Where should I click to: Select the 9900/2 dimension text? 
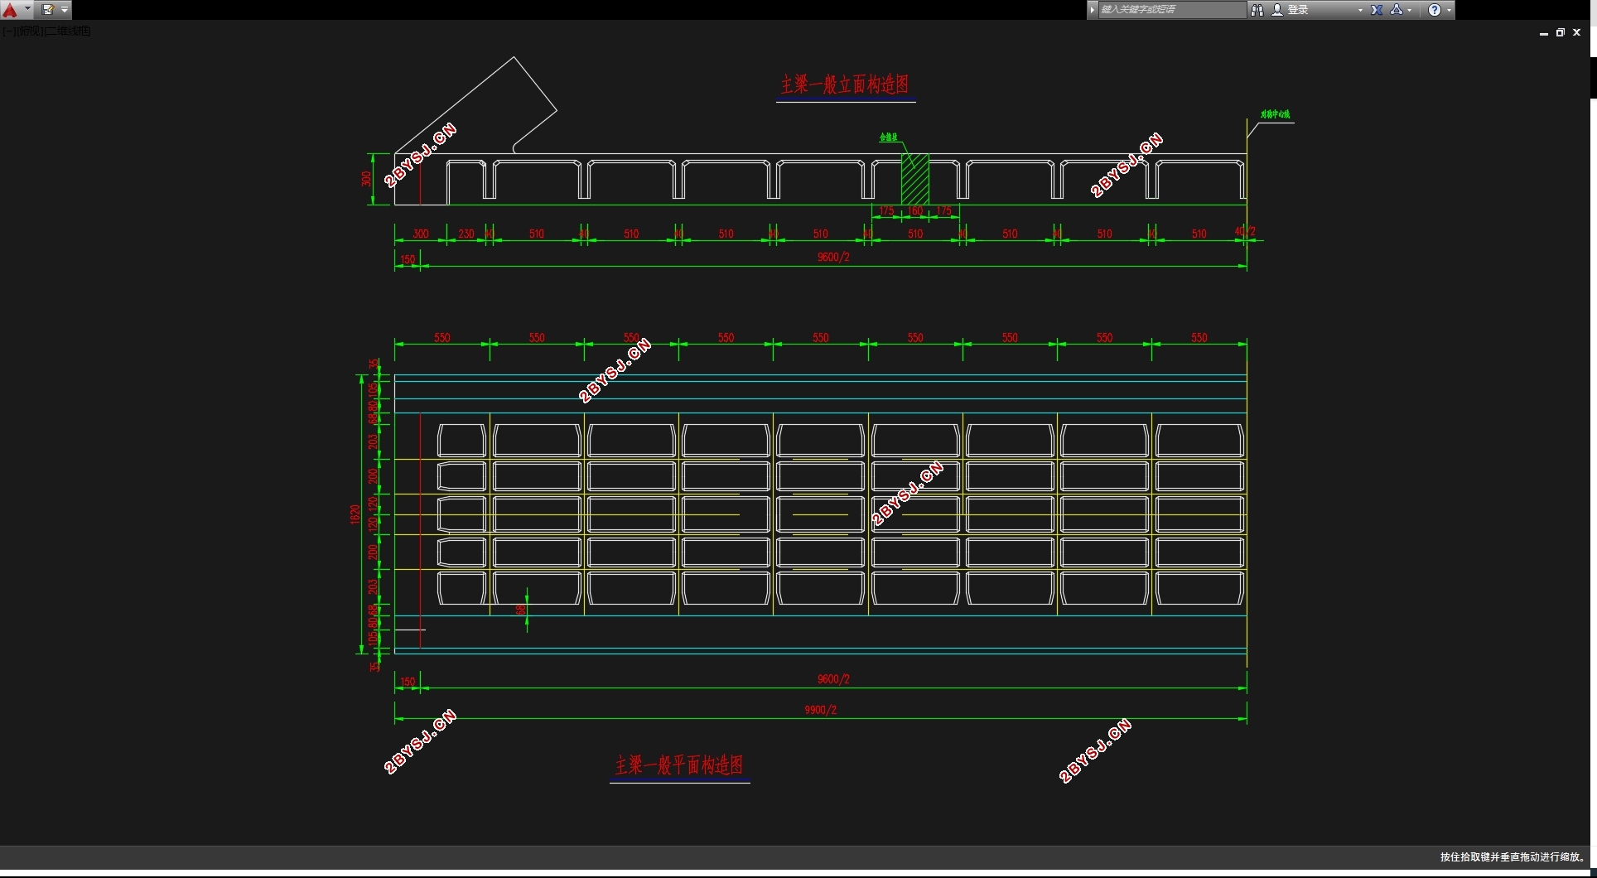pos(821,710)
